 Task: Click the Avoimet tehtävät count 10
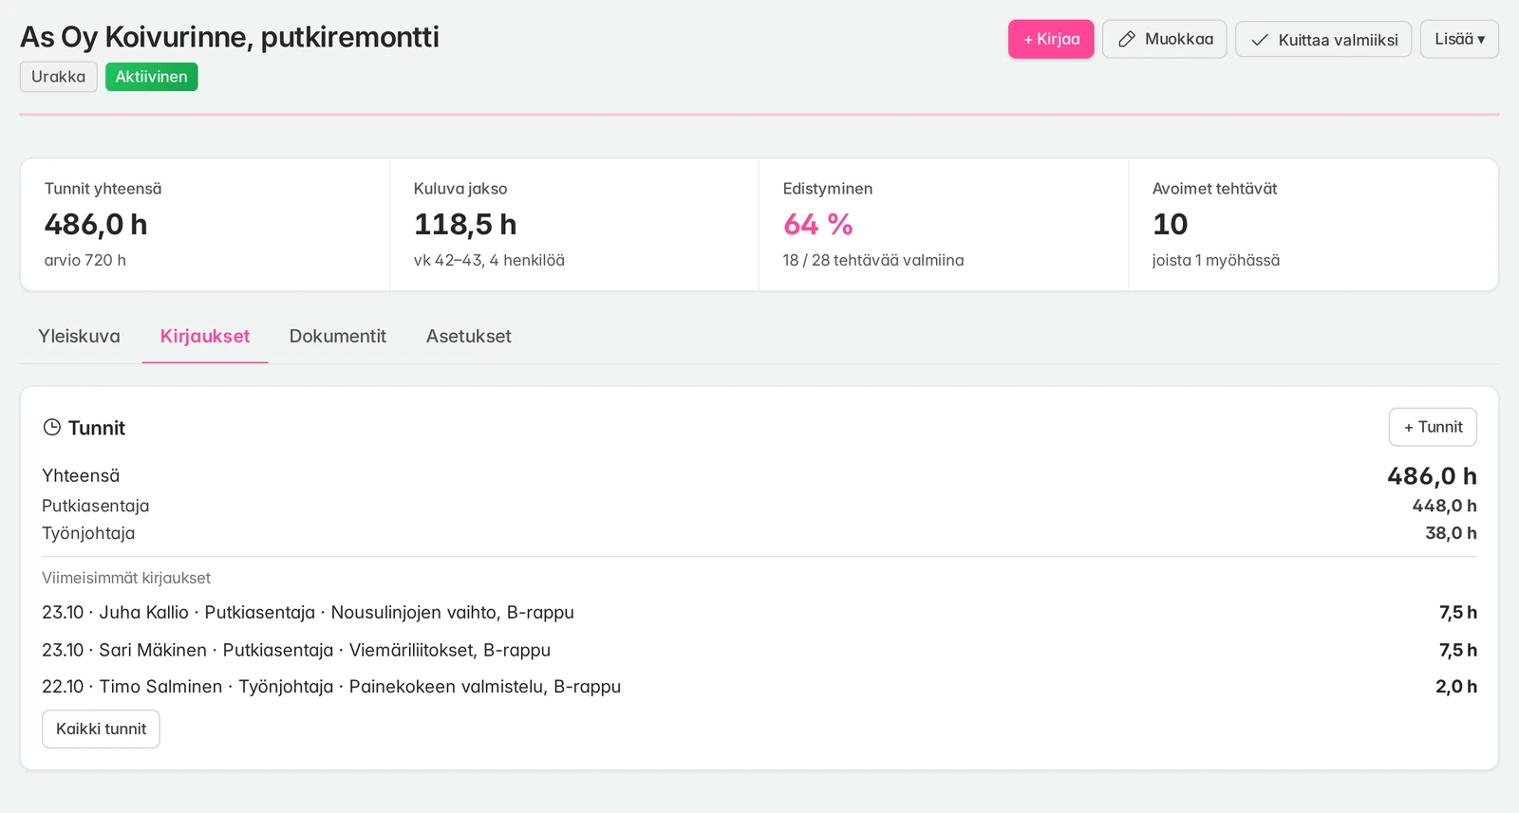pos(1171,225)
